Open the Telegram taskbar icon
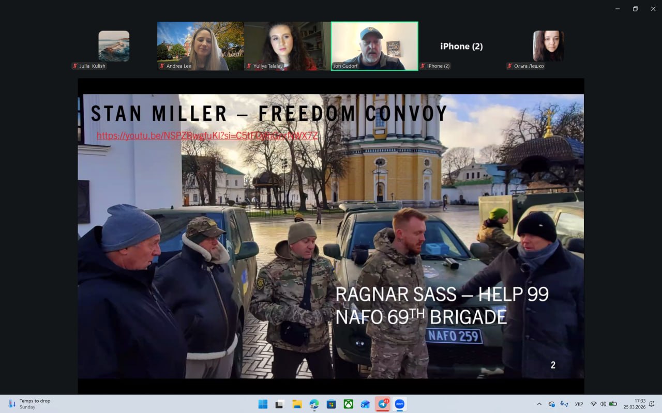The image size is (662, 413). pyautogui.click(x=383, y=404)
